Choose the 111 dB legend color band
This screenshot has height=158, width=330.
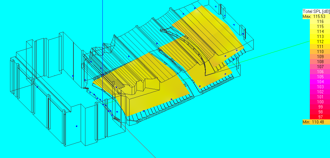[x=320, y=46]
